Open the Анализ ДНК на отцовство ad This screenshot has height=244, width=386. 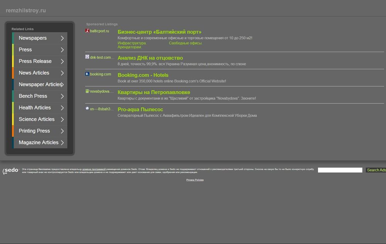(150, 58)
